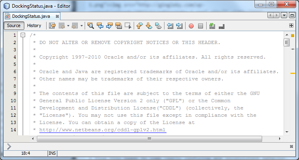299x160 pixels.
Task: Show the opened documents dropdown list
Action: coord(284,15)
